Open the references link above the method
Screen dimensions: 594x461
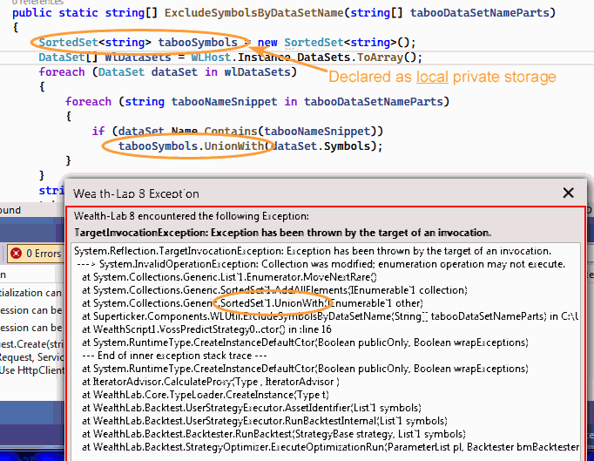[x=26, y=3]
